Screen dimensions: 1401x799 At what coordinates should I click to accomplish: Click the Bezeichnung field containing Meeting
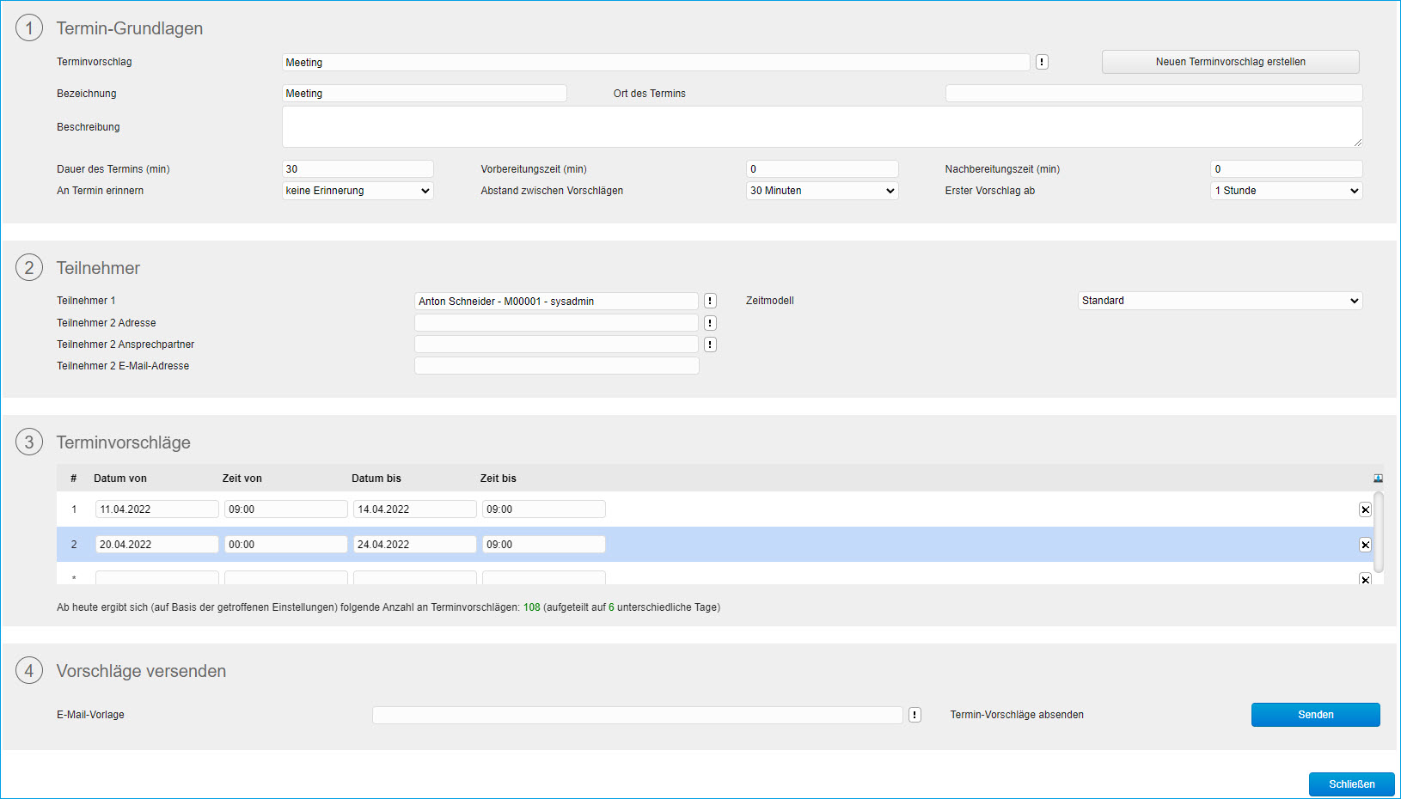pos(425,94)
